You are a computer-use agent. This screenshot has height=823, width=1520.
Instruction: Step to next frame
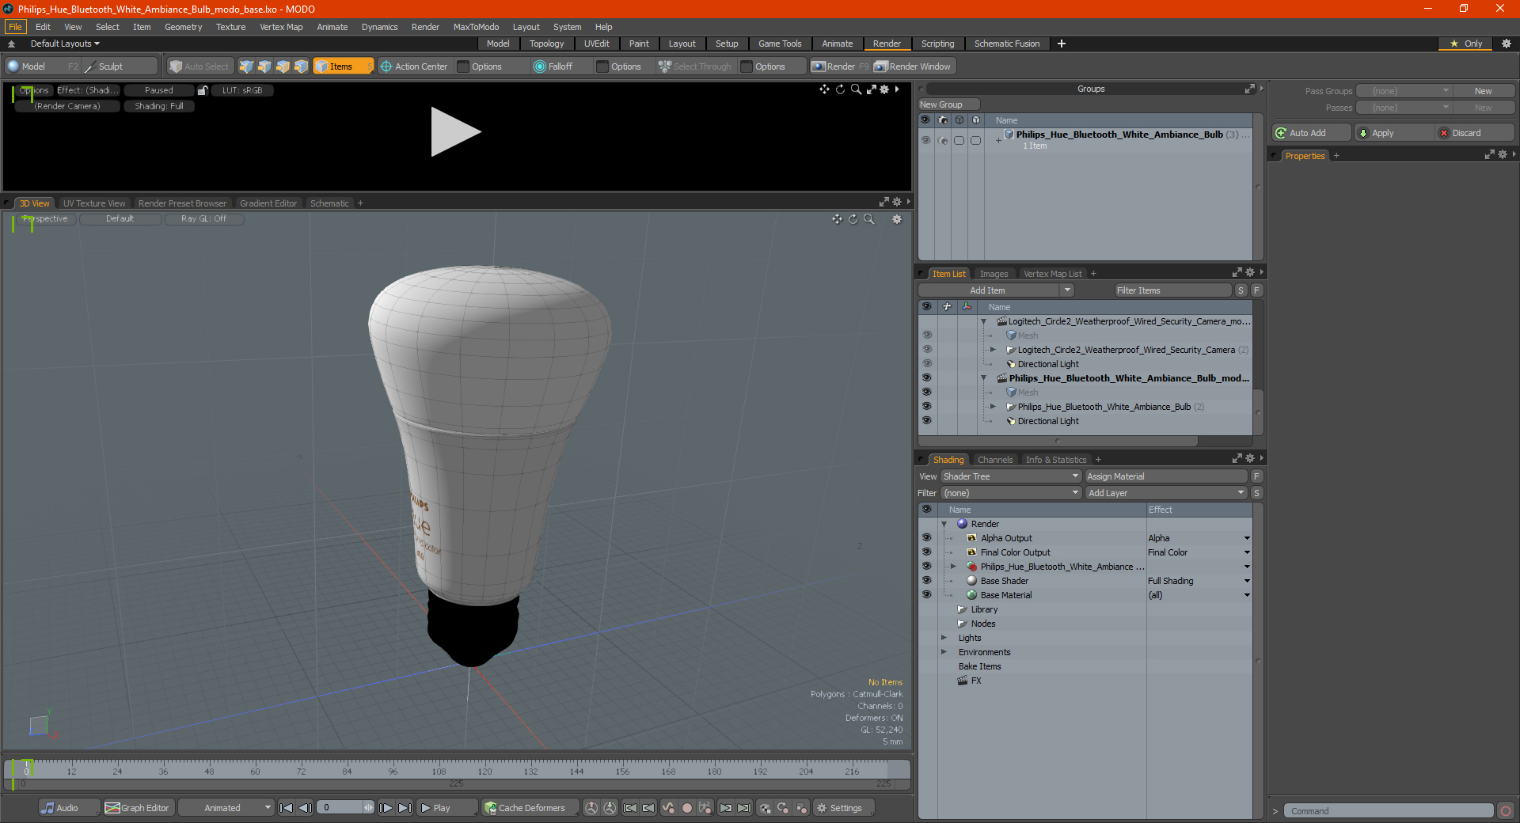tap(386, 808)
